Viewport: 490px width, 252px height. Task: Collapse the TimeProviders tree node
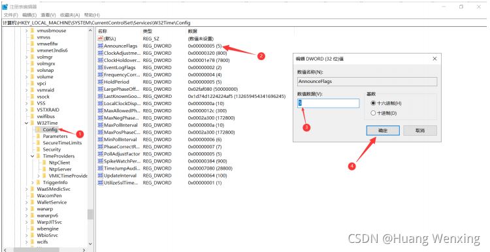point(33,156)
